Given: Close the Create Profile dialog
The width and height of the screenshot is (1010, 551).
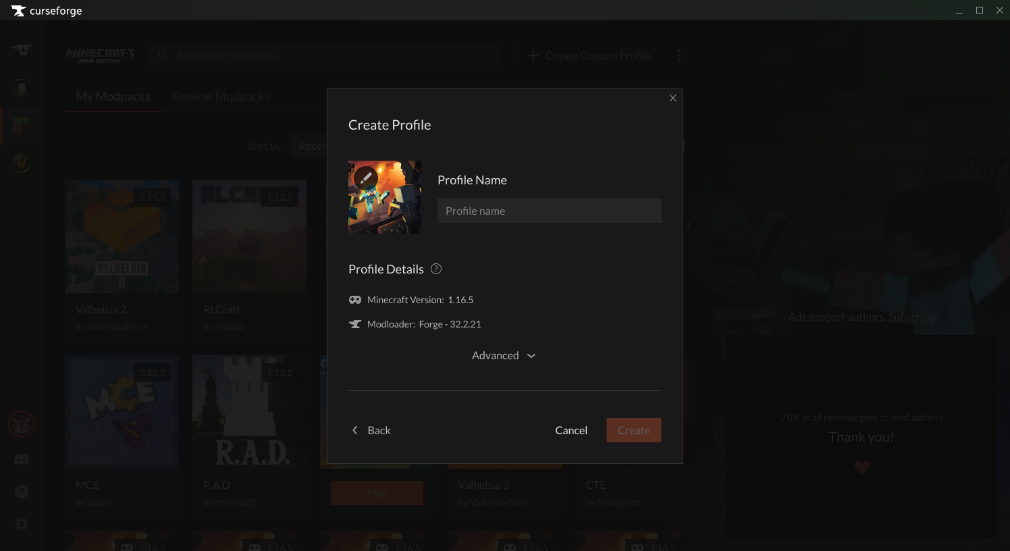Looking at the screenshot, I should (672, 98).
